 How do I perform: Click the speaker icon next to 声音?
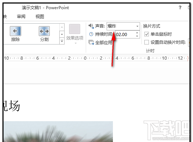(91, 26)
